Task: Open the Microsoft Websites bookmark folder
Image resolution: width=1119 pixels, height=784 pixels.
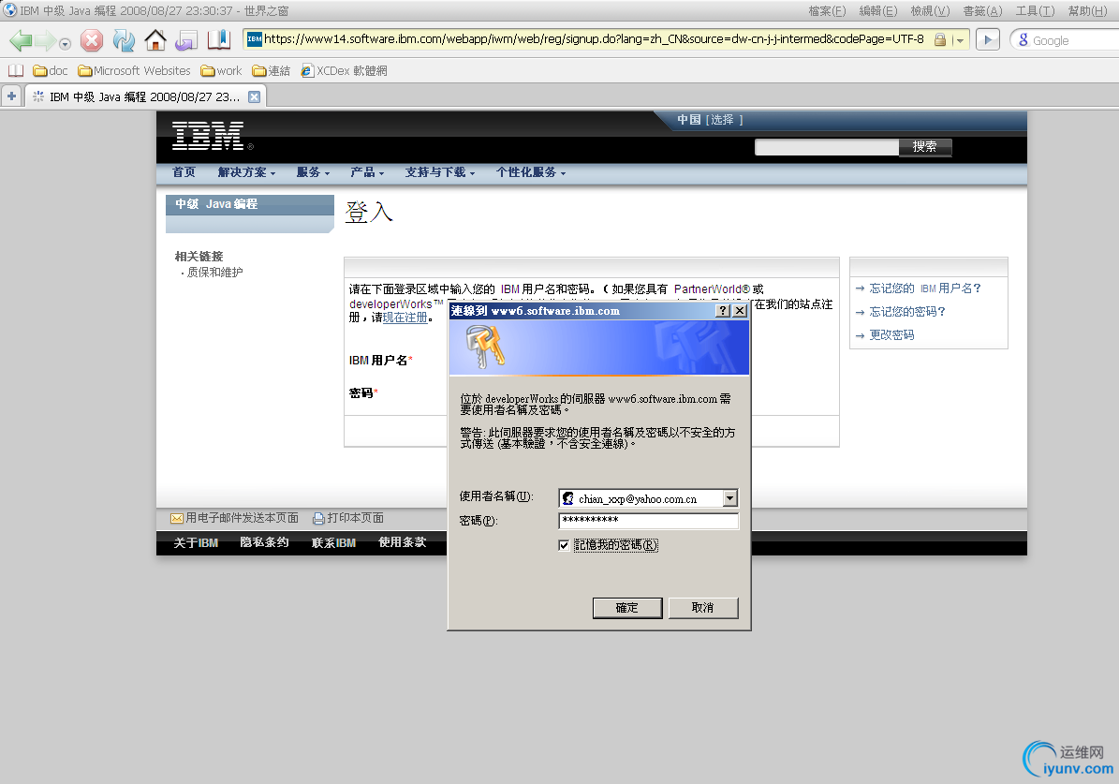Action: coord(134,70)
